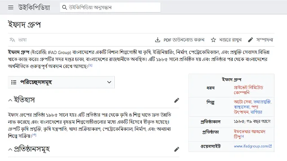Viewport: 287px width, 161px height.
Task: Collapse the ইতিহাস section heading
Action: click(x=10, y=100)
